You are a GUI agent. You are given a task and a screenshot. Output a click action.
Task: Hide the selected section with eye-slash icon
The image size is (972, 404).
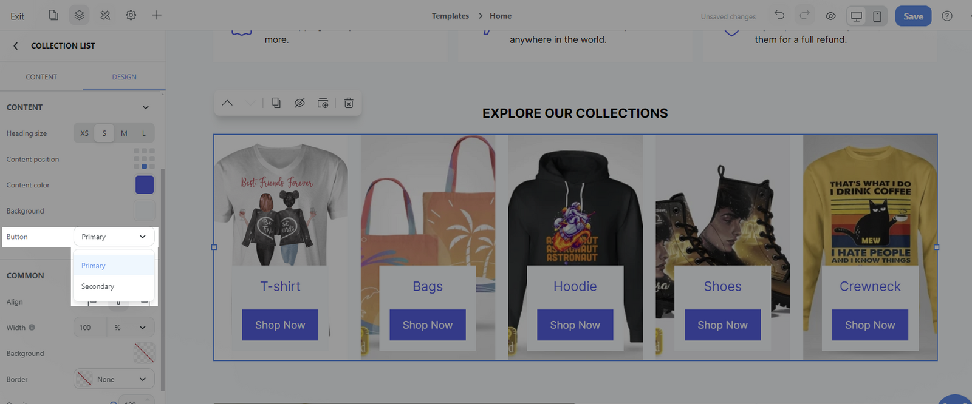[299, 103]
